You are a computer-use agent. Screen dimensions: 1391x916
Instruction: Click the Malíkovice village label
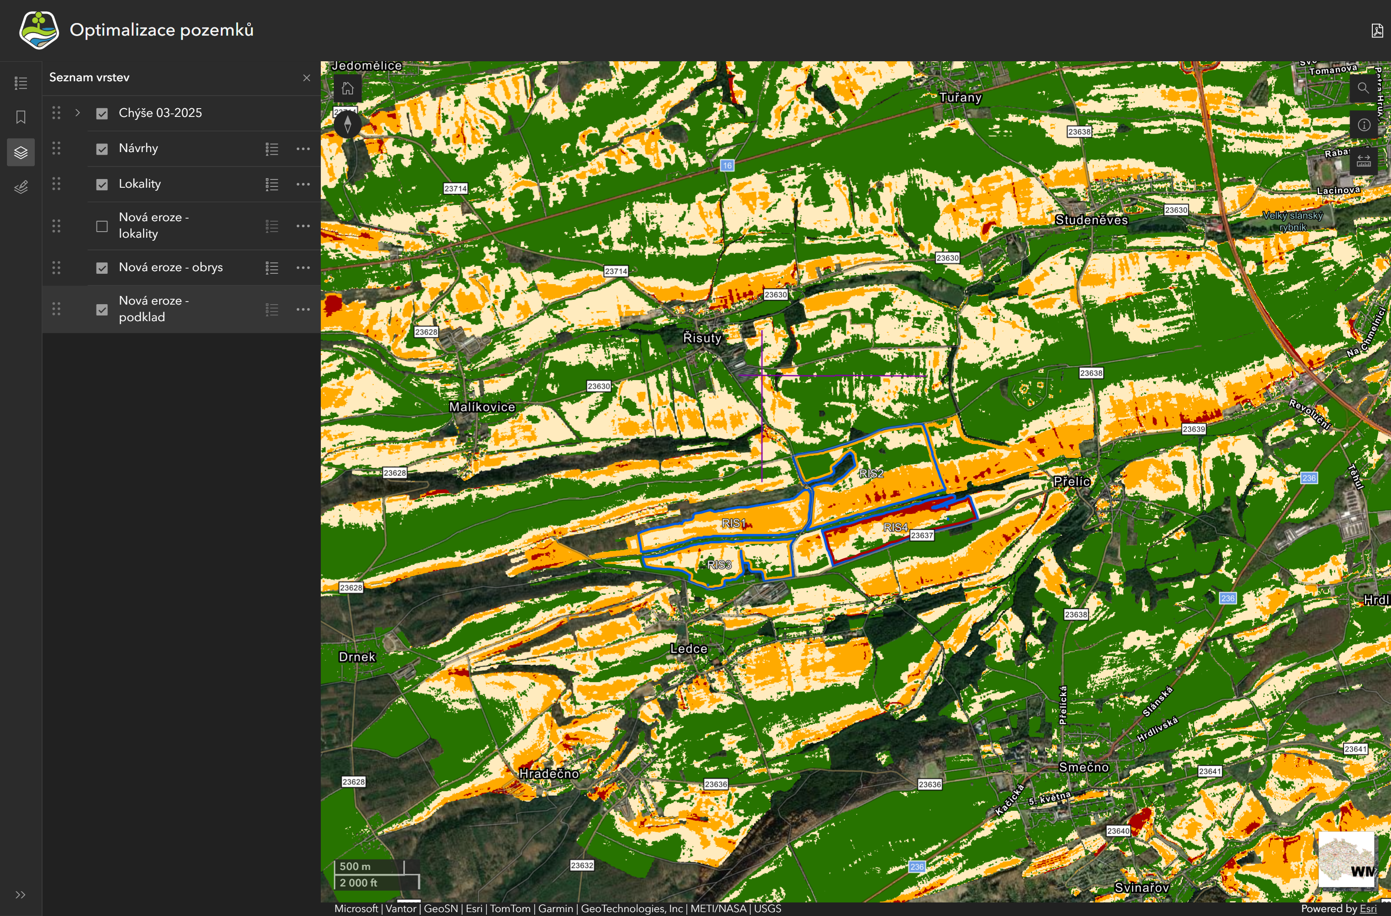(x=482, y=407)
